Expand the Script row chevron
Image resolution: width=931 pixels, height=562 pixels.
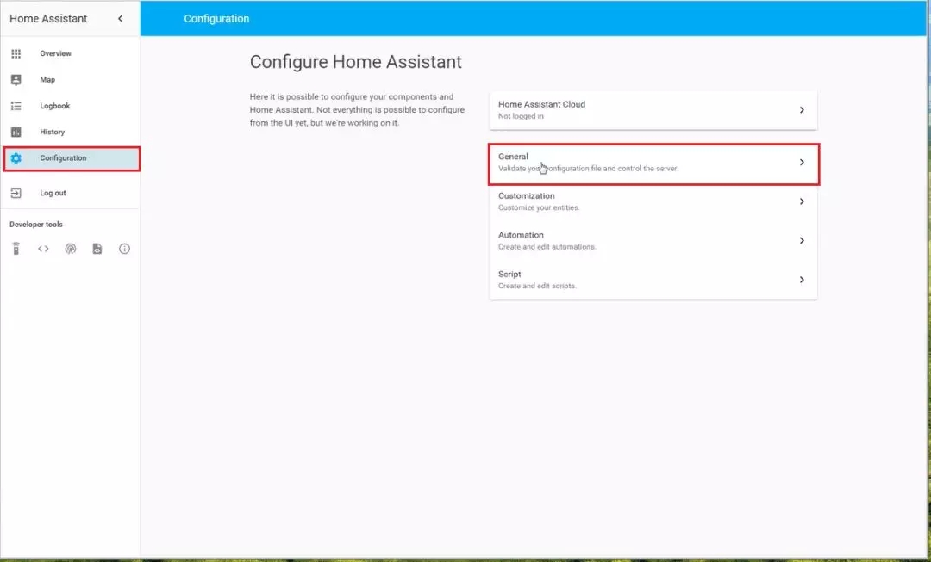tap(802, 280)
